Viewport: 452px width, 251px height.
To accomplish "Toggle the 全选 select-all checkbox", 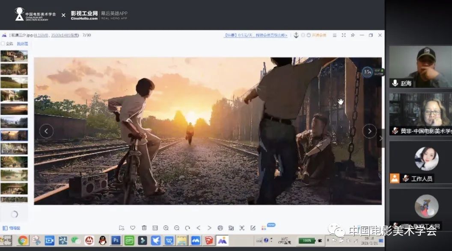I will [3, 44].
